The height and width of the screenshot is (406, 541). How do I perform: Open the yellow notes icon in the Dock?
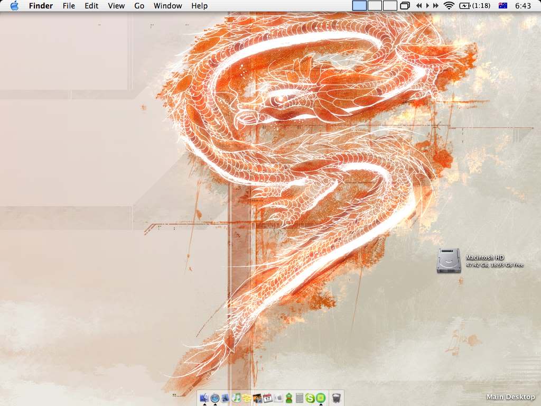point(246,398)
